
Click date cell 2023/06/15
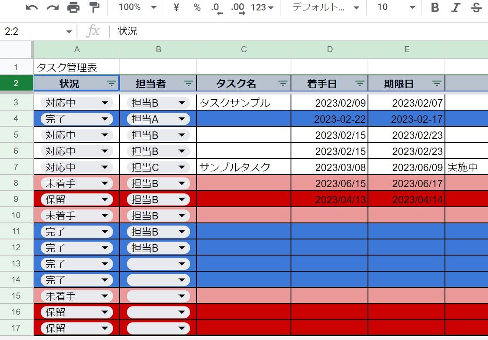pyautogui.click(x=330, y=183)
